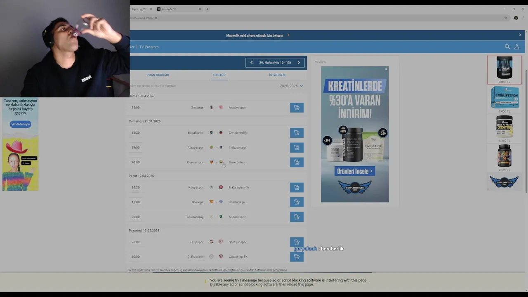The image size is (528, 297).
Task: Open the site search magnifier icon
Action: 507,47
